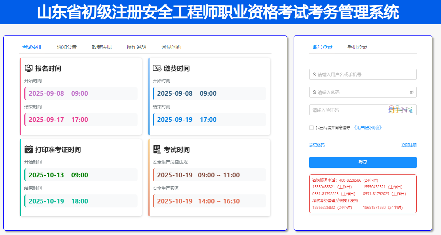Click the user icon in username field

pyautogui.click(x=314, y=74)
